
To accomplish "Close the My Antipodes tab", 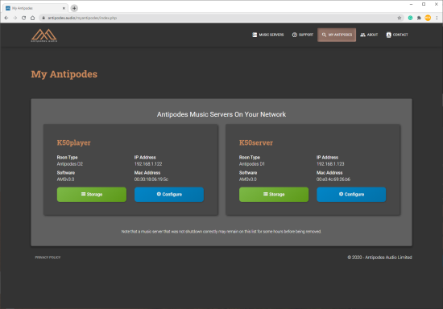I will point(64,8).
